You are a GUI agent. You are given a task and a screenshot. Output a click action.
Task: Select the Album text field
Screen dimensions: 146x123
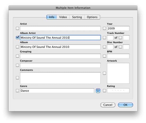tap(60, 47)
